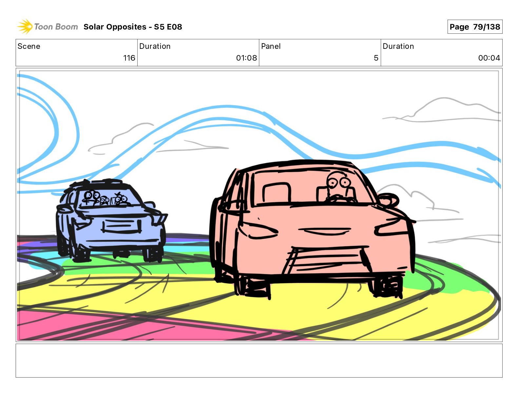Click the 'Scene' header label
The width and height of the screenshot is (519, 401).
[x=29, y=46]
